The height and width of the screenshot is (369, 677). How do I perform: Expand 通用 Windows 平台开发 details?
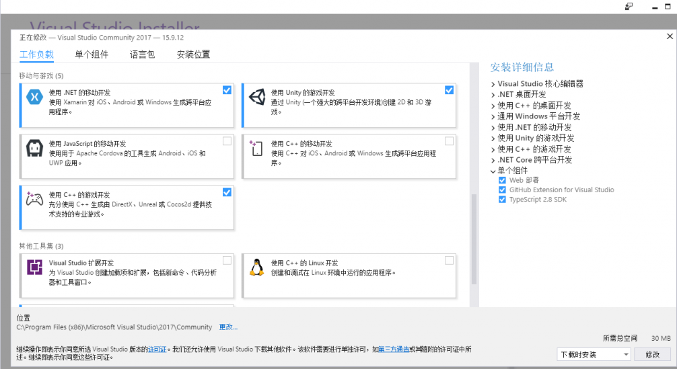coord(493,116)
